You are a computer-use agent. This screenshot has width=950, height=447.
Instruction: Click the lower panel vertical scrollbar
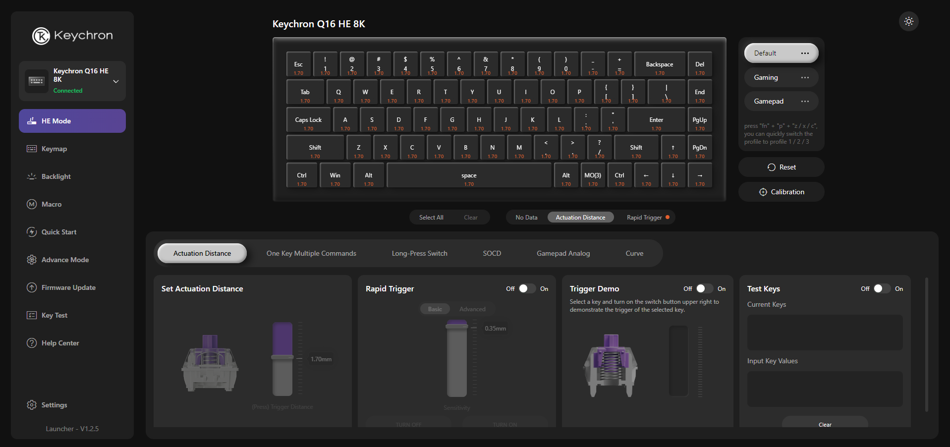coord(927,344)
